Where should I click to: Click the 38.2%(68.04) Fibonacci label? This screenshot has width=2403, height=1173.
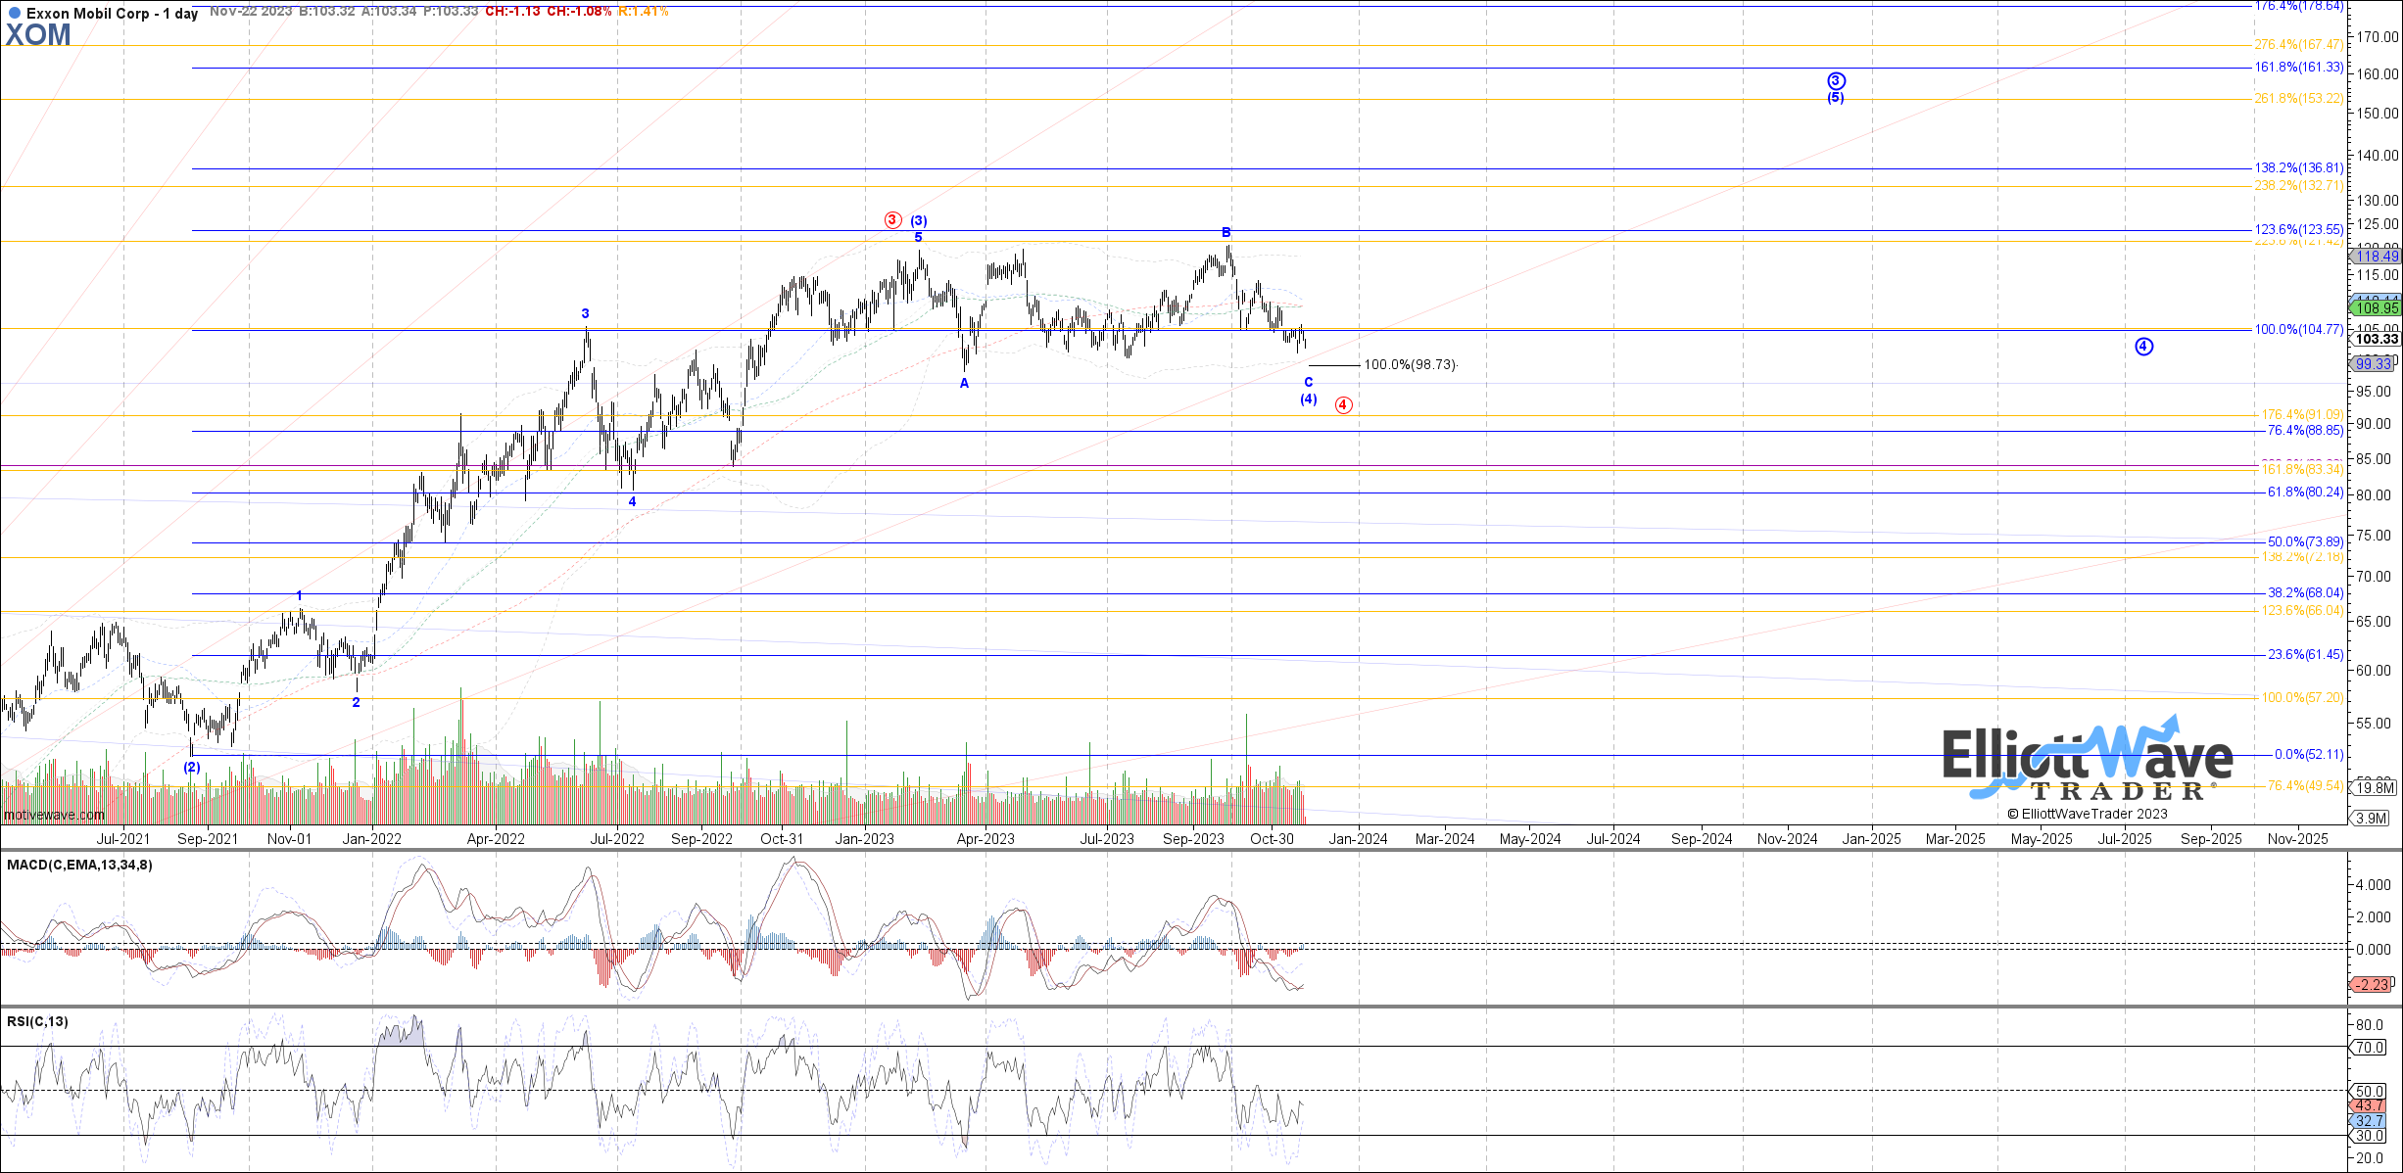pos(2305,592)
